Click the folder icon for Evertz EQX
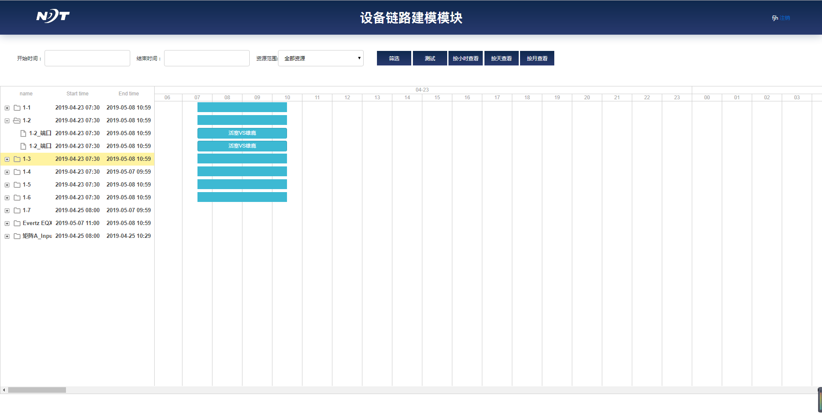 [17, 223]
